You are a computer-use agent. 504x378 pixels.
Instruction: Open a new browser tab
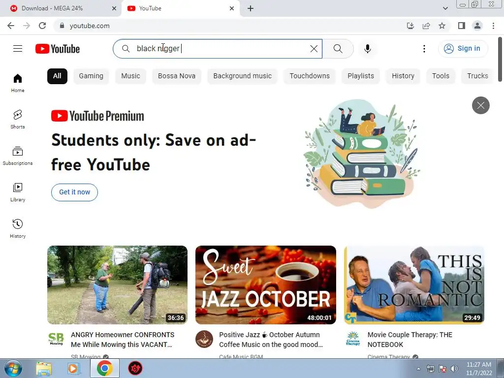(x=251, y=8)
